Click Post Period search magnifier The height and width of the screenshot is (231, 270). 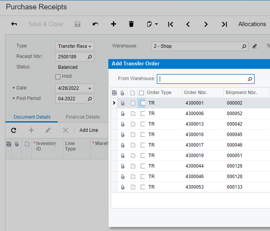click(90, 99)
